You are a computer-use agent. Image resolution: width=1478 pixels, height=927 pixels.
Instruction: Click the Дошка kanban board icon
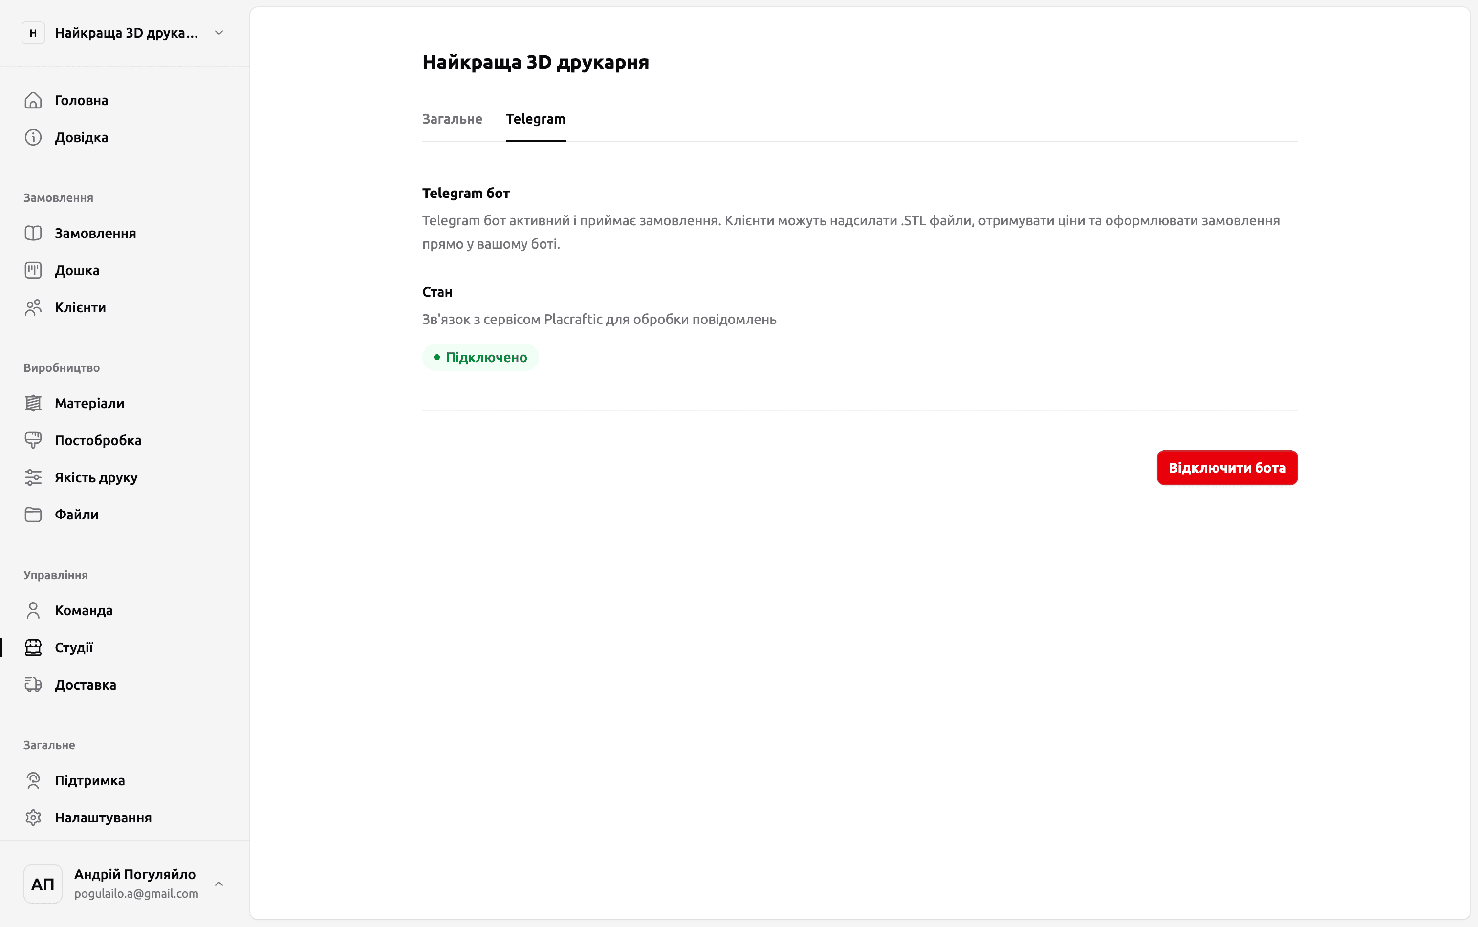tap(33, 270)
